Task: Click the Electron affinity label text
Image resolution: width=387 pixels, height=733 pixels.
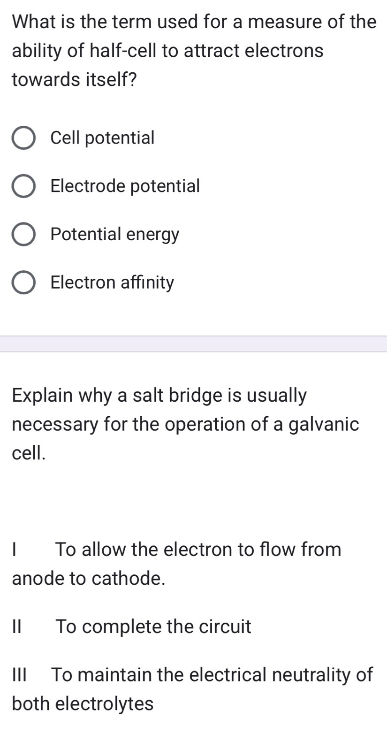Action: [112, 283]
